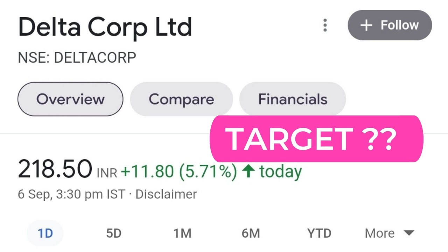
Task: Follow Delta Corp Ltd stock
Action: [x=390, y=26]
